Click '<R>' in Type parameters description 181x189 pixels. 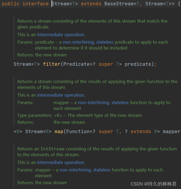coord(58,115)
